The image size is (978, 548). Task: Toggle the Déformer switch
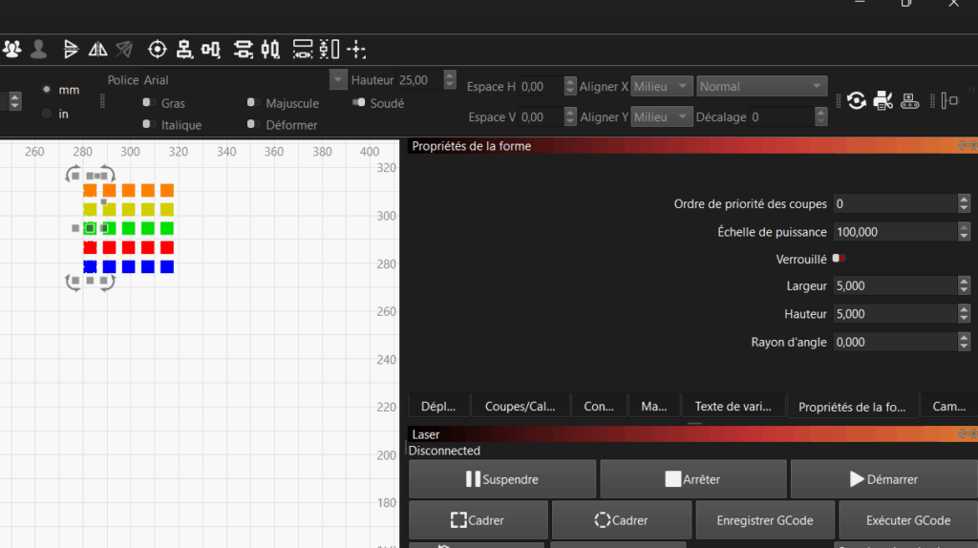pos(252,124)
